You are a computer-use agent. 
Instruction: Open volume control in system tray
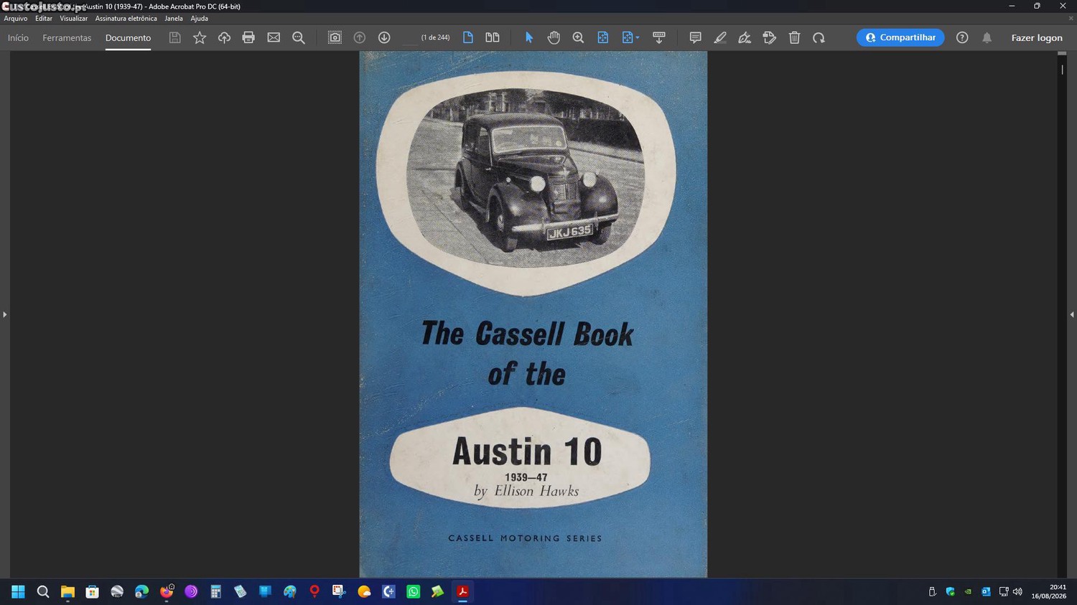point(1017,591)
